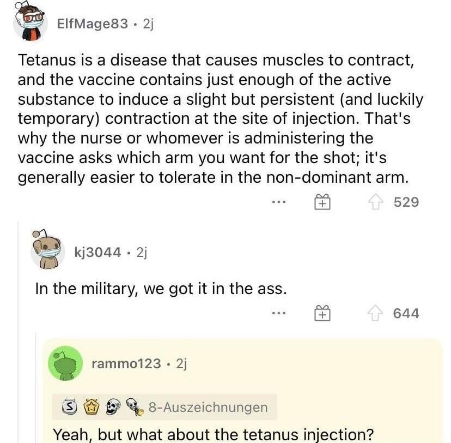Image resolution: width=451 pixels, height=443 pixels.
Task: Open ElfMage83's profile avatar
Action: click(x=30, y=23)
